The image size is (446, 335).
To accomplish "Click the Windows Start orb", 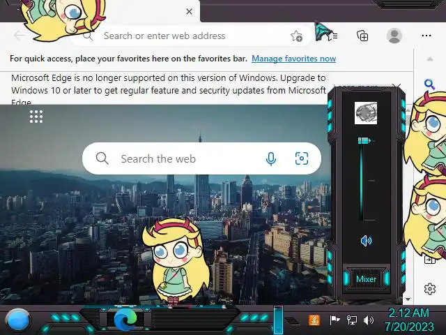I will [17, 320].
